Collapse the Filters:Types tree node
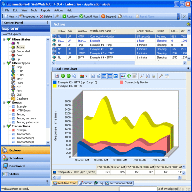The image size is (192, 192). [4, 63]
